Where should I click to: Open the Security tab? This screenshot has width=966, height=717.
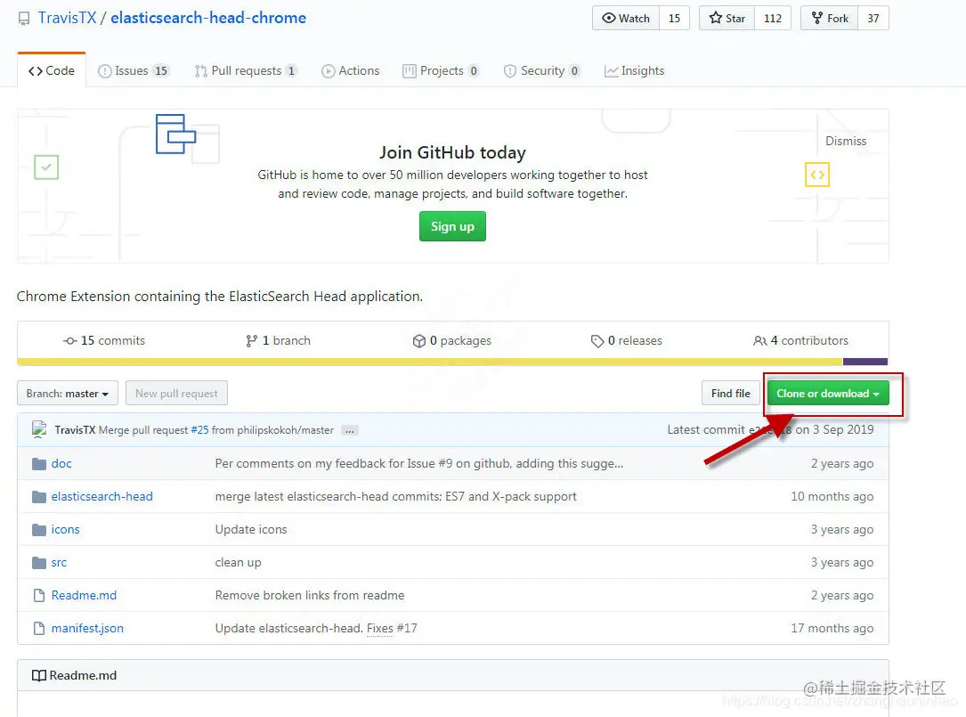pyautogui.click(x=542, y=70)
